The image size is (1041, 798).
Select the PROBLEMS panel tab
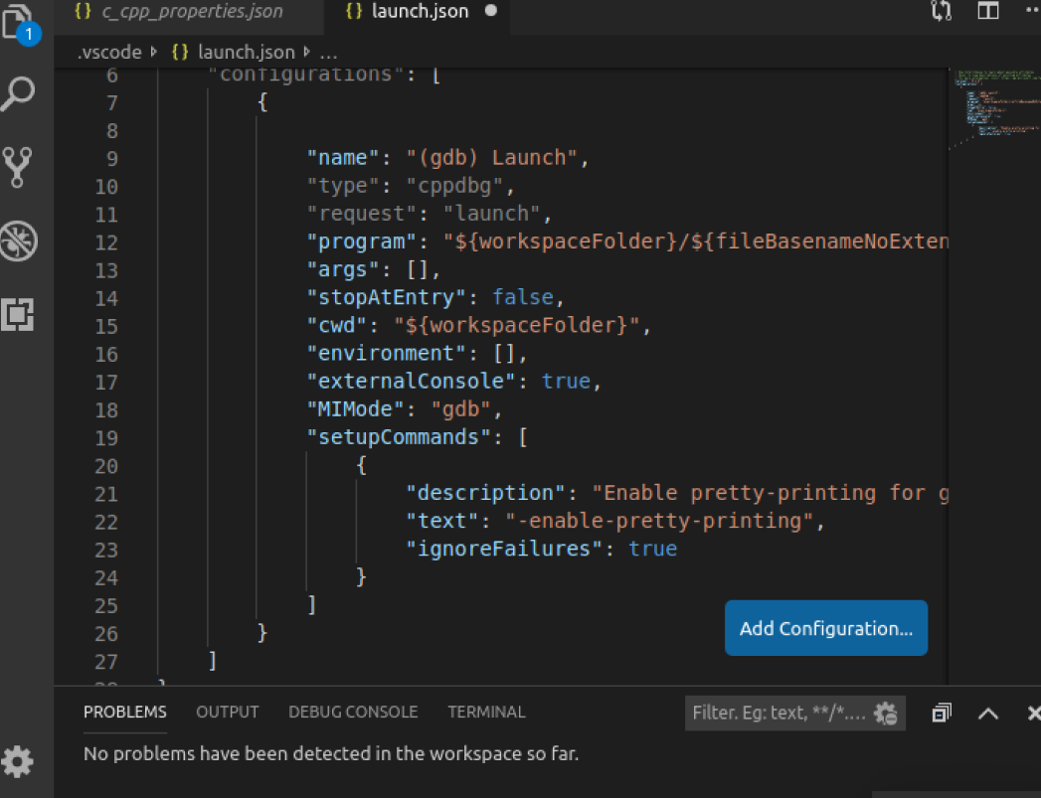pyautogui.click(x=125, y=712)
